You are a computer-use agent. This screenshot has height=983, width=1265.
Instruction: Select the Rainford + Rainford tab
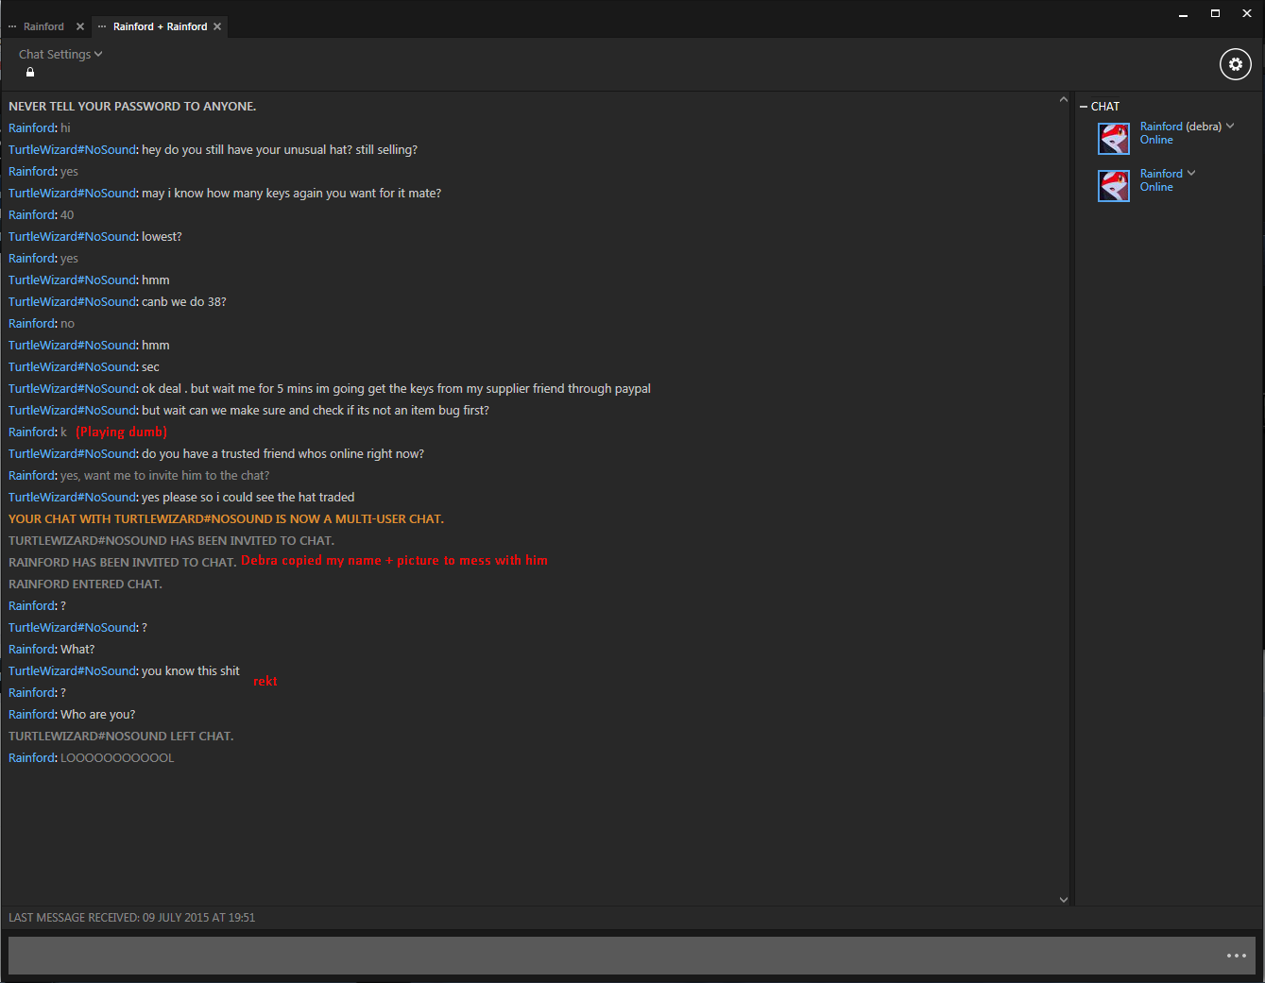(160, 26)
